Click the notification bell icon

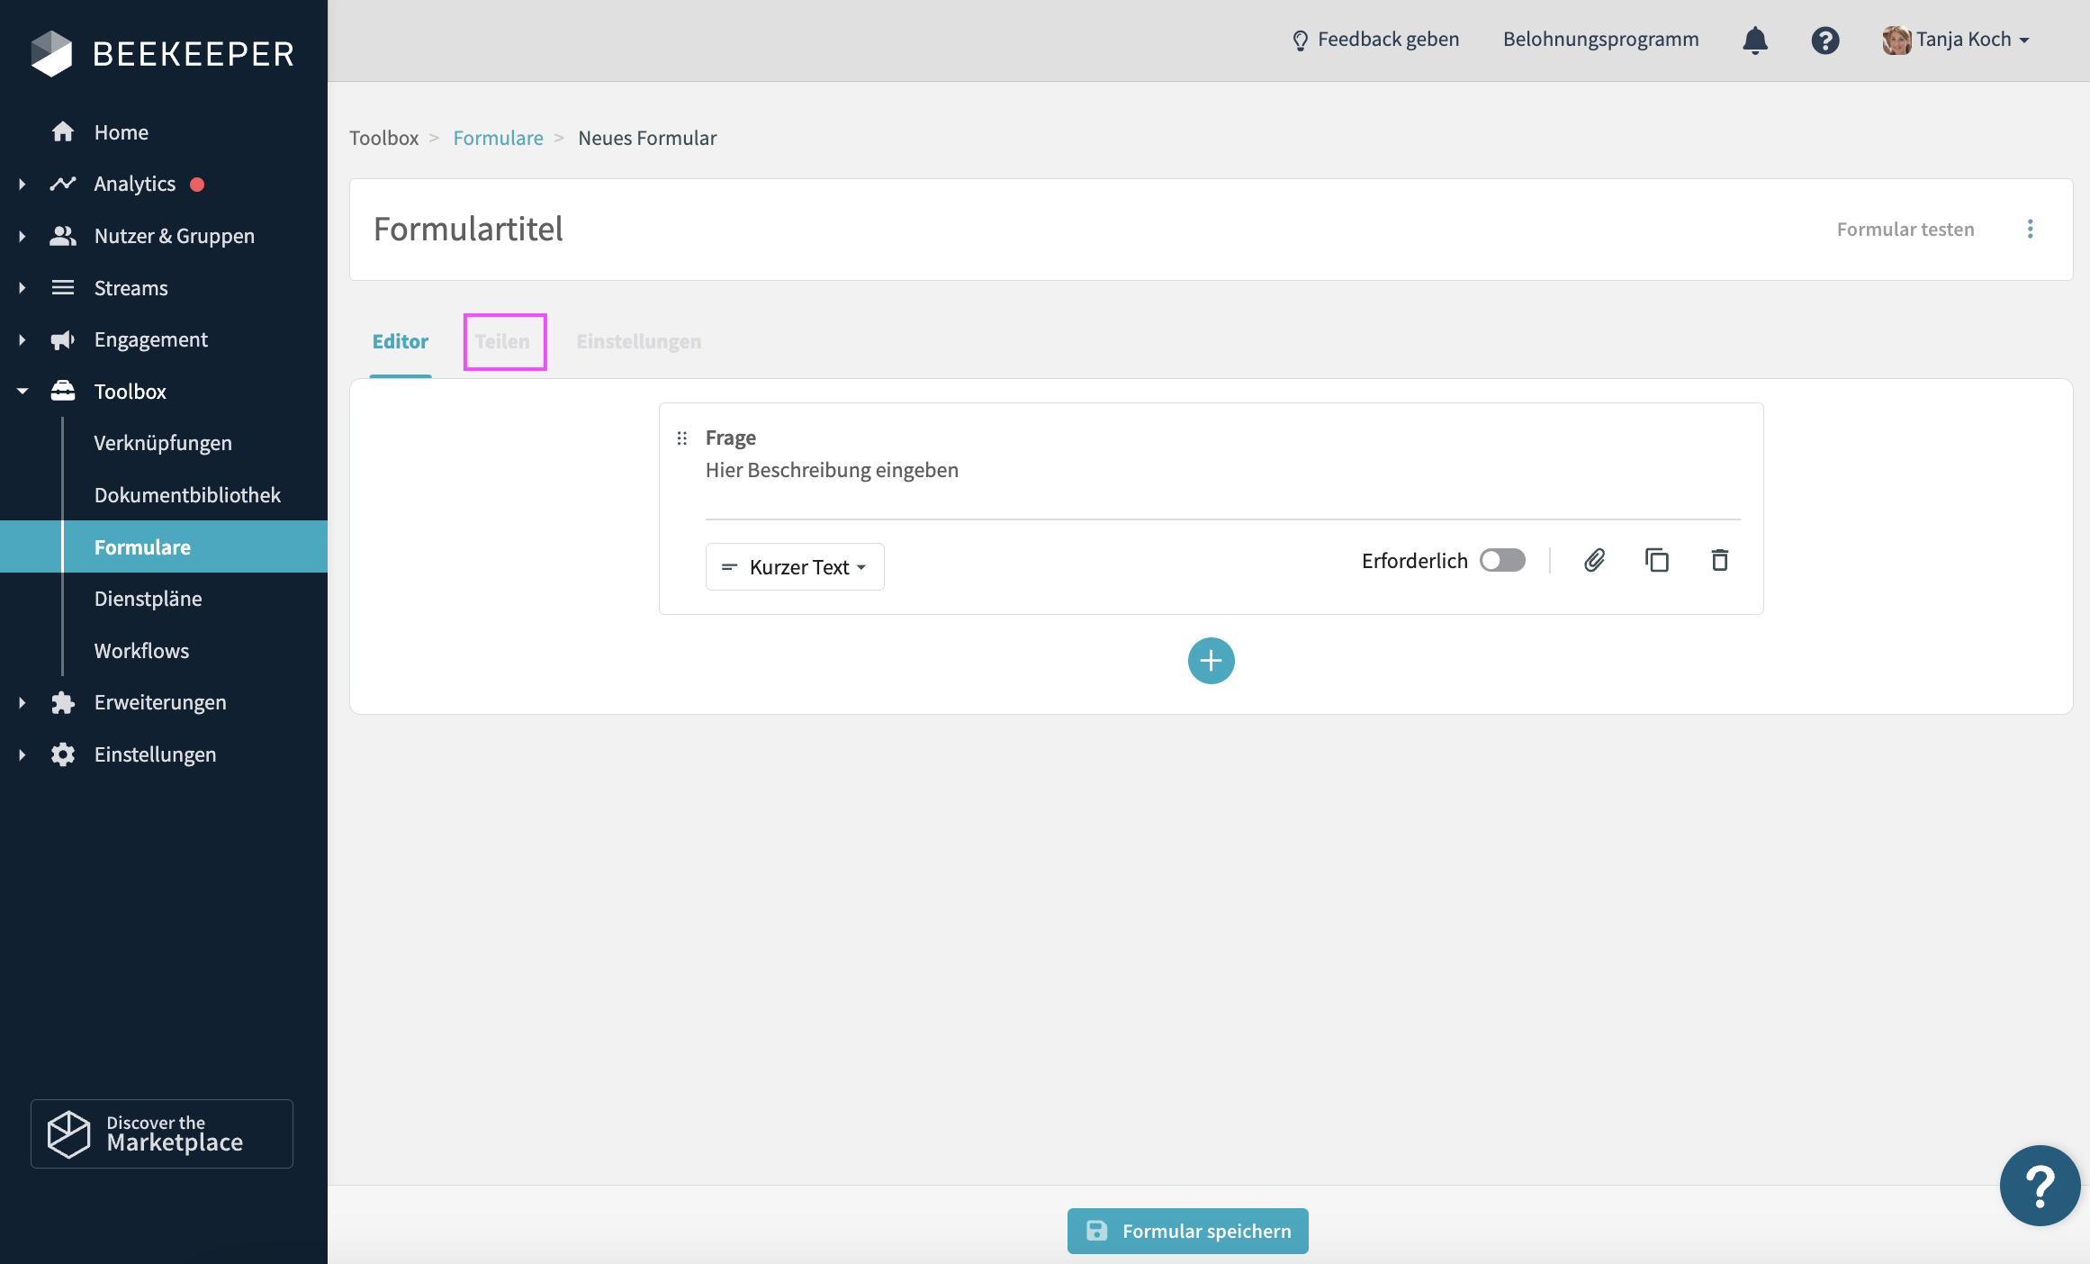pyautogui.click(x=1755, y=41)
